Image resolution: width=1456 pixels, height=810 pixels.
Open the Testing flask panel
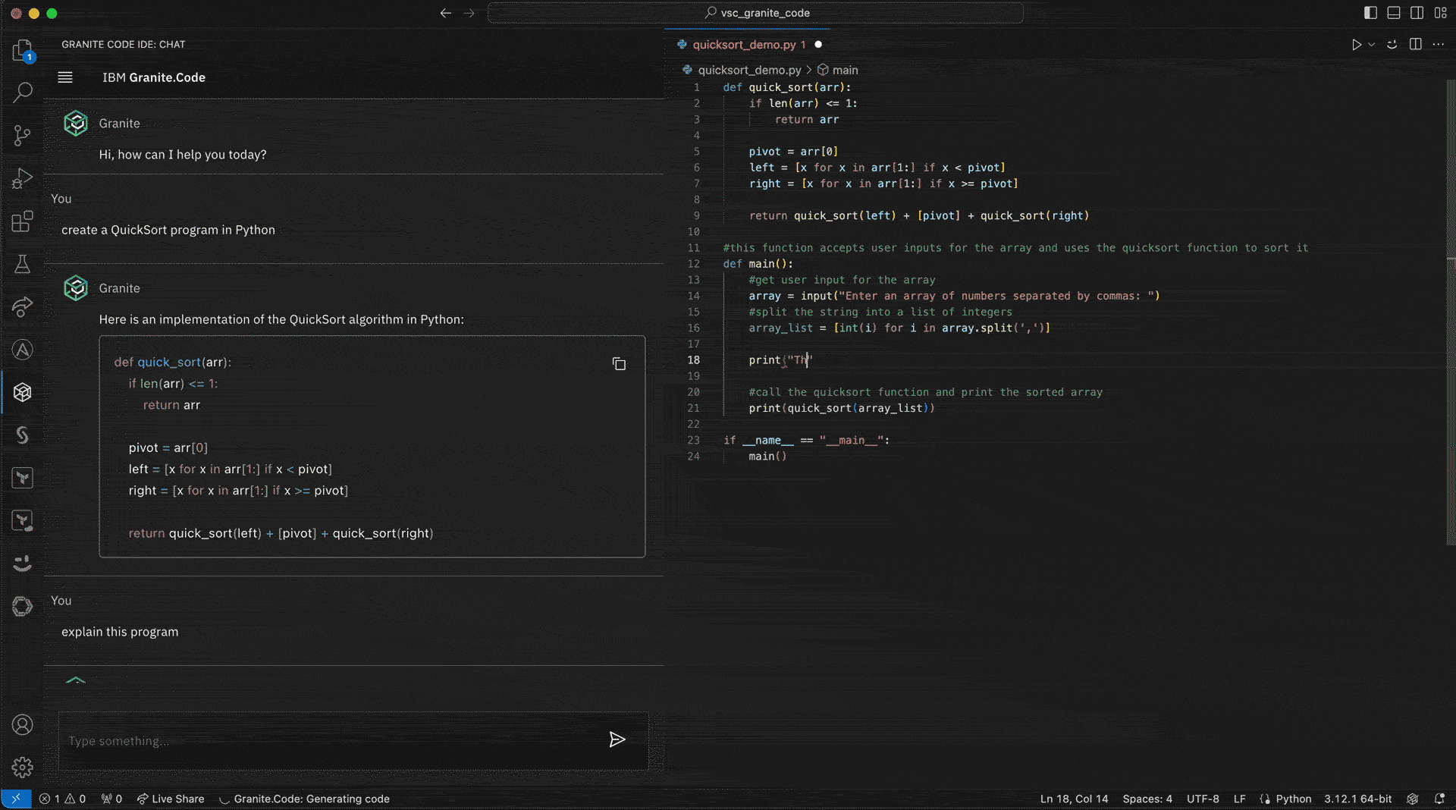pyautogui.click(x=22, y=264)
